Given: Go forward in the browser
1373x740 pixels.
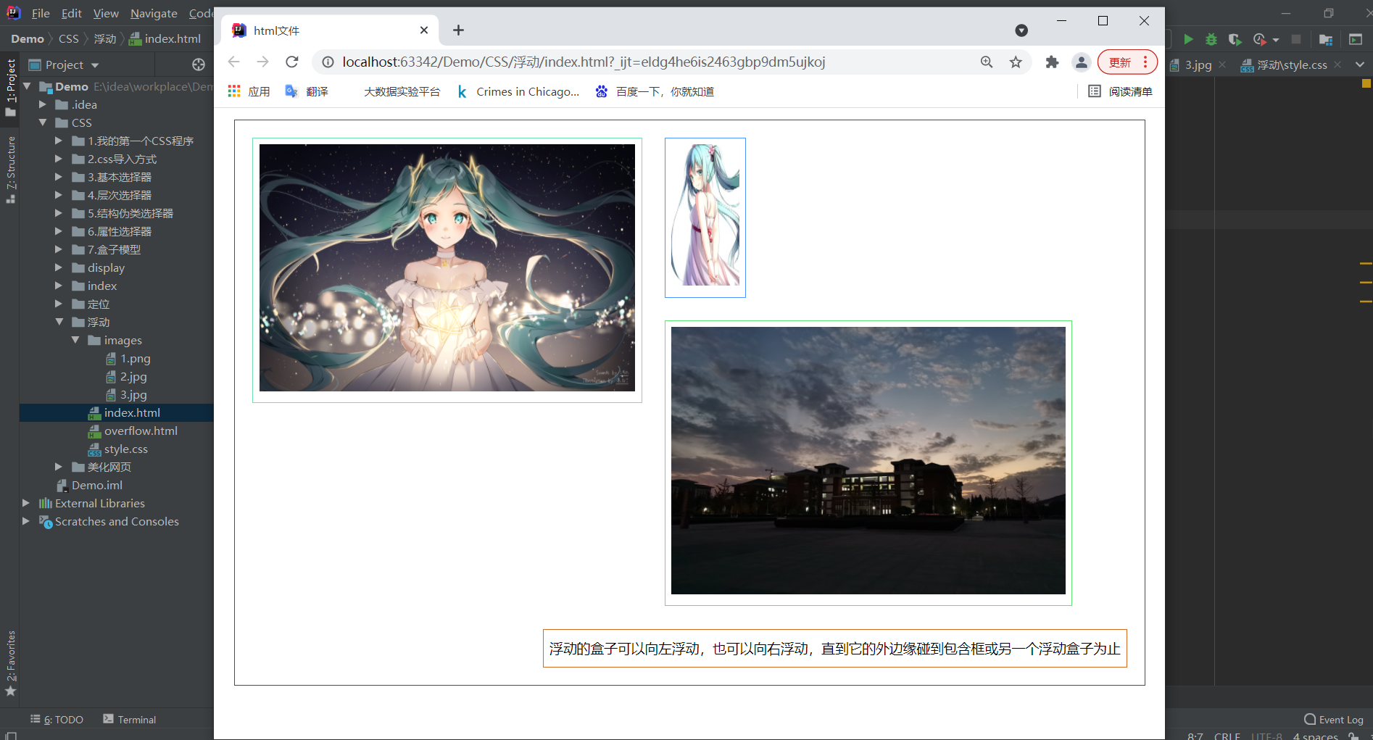Looking at the screenshot, I should click(x=262, y=62).
